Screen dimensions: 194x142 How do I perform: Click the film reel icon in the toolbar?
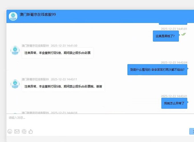click(24, 131)
